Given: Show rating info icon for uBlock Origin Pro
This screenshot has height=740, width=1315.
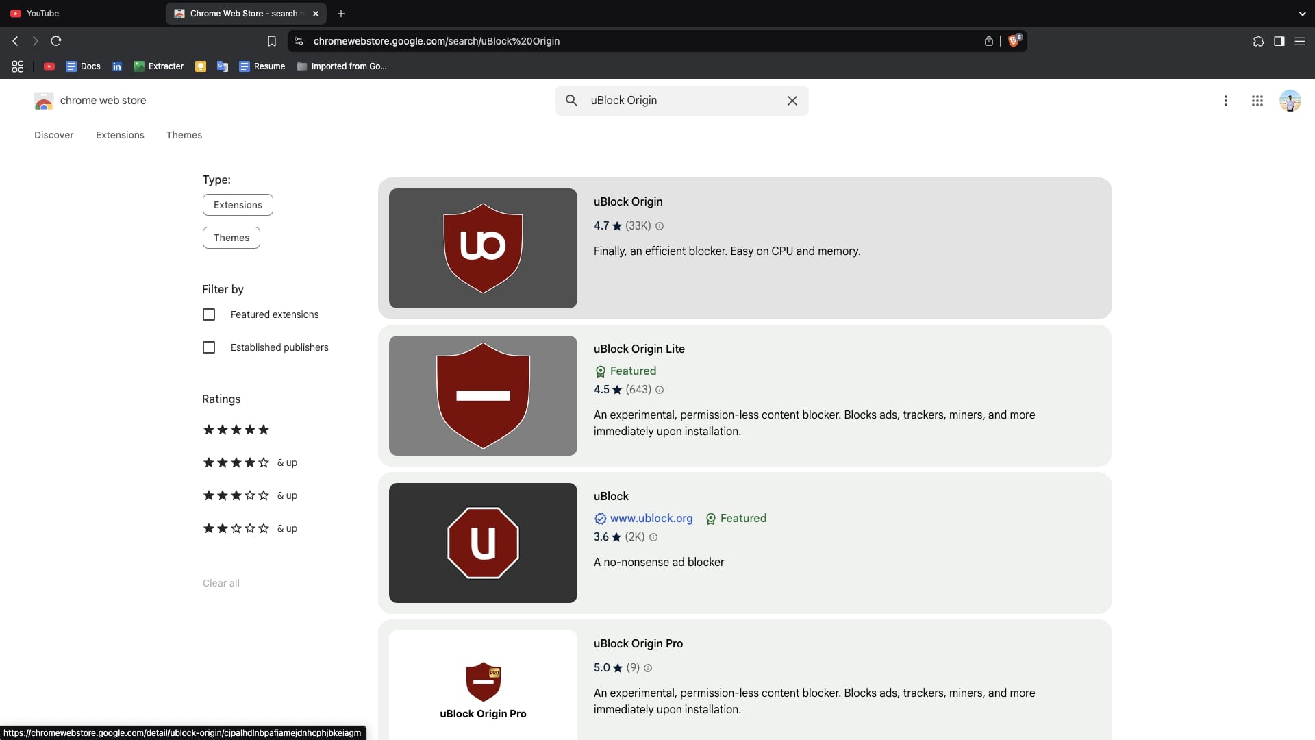Looking at the screenshot, I should click(648, 668).
